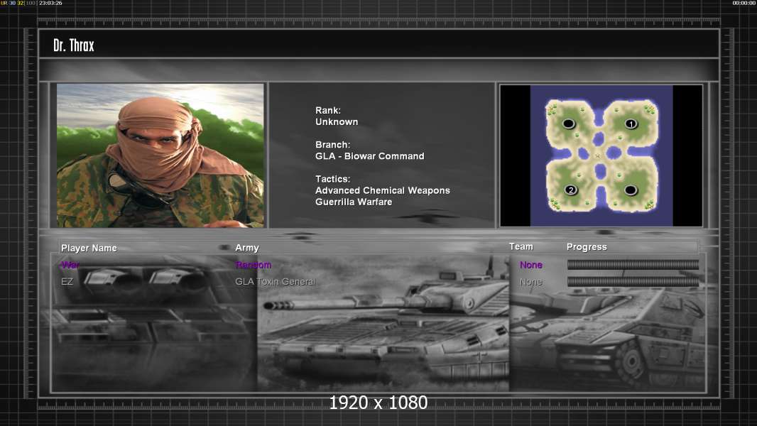Click the 00:00:00 timer at top right
Screen dimensions: 757x426
(x=744, y=4)
